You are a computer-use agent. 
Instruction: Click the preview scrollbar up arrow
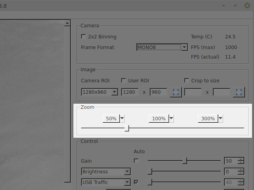point(67,23)
